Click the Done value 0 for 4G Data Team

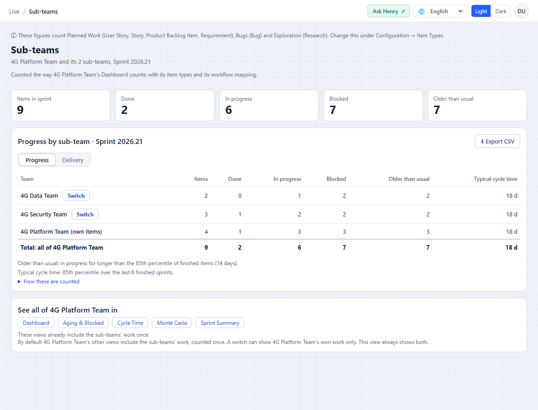coord(240,196)
